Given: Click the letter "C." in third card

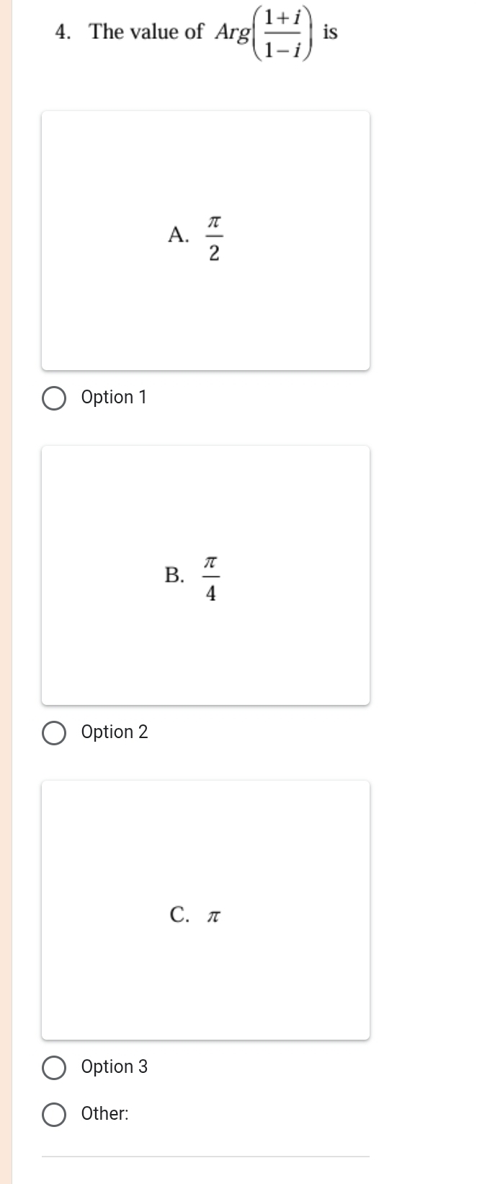Looking at the screenshot, I should (180, 915).
